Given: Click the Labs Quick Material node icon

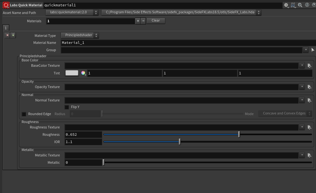Looking at the screenshot, I should [6, 5].
